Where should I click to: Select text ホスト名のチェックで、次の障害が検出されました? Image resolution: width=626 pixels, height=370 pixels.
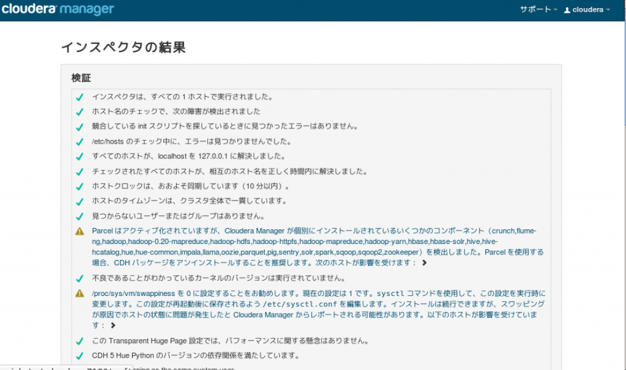point(176,111)
